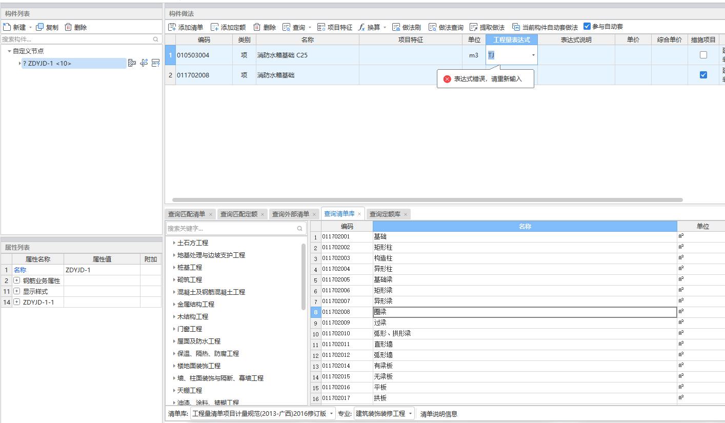This screenshot has width=725, height=423.
Task: Click the 新建 (New) component icon
Action: coord(7,27)
